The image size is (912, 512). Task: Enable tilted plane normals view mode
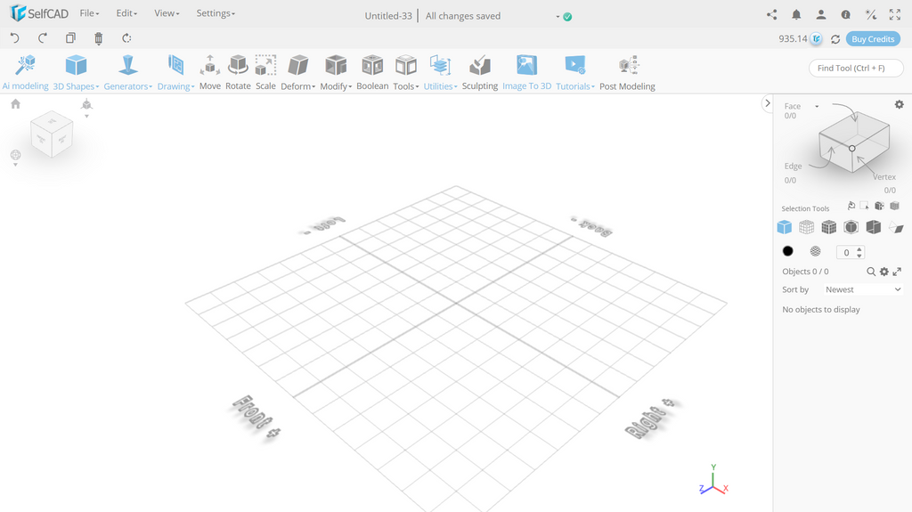point(896,227)
